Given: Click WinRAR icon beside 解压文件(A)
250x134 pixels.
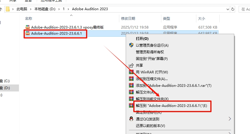Looking at the screenshot, I should click(x=131, y=92).
